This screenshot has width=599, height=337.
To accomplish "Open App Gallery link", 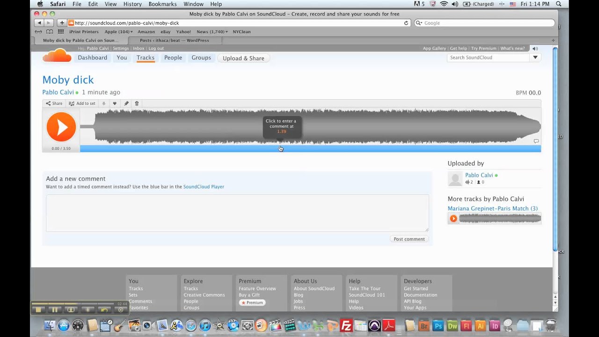I will (434, 48).
